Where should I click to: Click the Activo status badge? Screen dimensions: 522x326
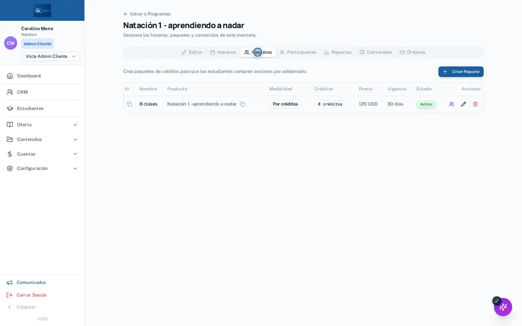point(426,104)
